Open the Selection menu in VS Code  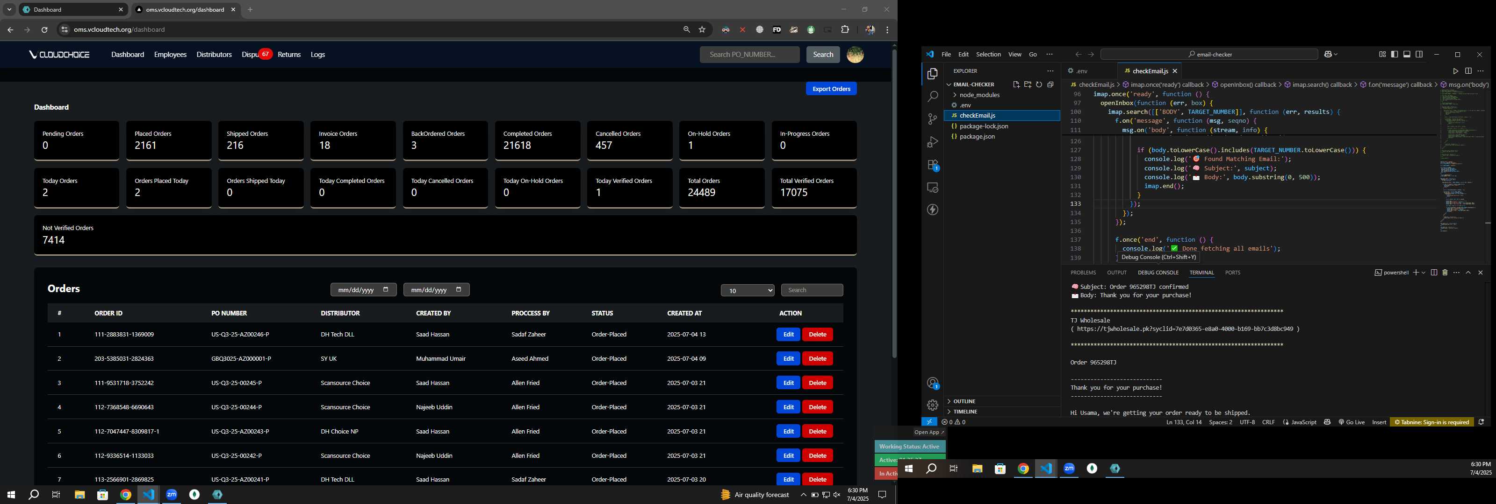pyautogui.click(x=988, y=55)
